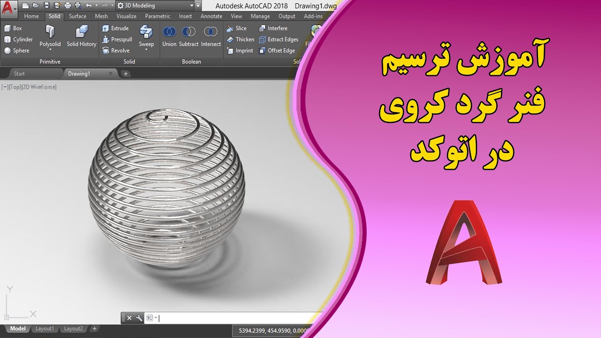Image resolution: width=601 pixels, height=338 pixels.
Task: Select the Thicken tool
Action: (x=240, y=39)
